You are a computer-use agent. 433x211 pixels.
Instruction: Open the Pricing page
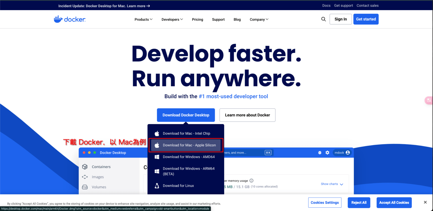click(198, 19)
